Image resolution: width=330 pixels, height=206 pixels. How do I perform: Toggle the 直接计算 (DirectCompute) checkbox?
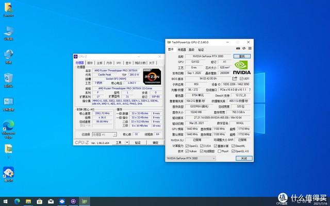[216, 146]
